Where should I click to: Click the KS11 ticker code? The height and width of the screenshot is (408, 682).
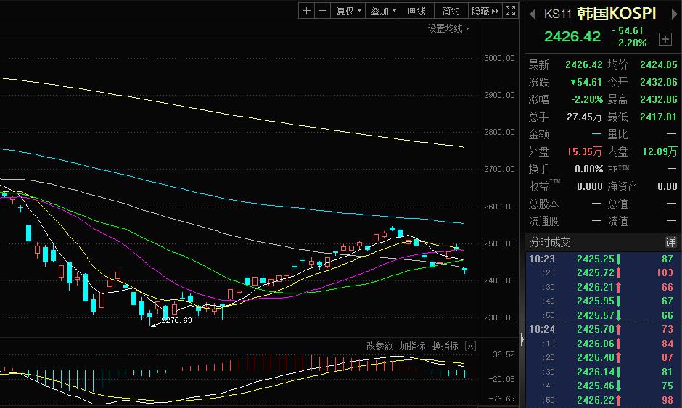(557, 14)
